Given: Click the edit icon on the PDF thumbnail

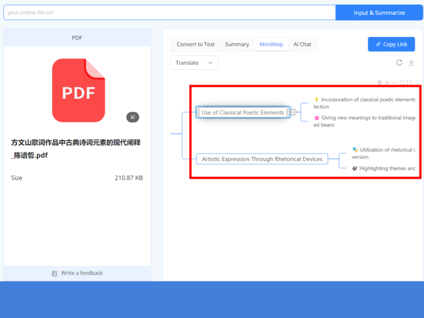Looking at the screenshot, I should 132,117.
